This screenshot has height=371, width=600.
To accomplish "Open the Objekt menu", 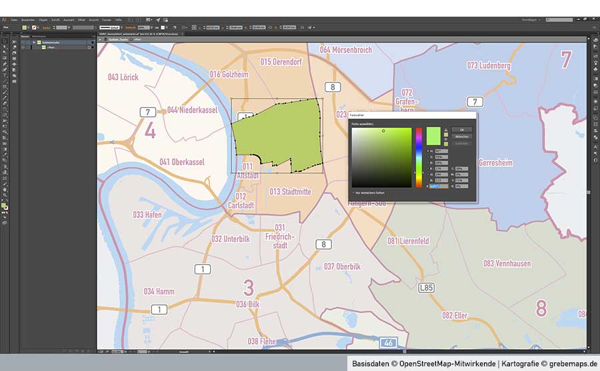I will pyautogui.click(x=43, y=20).
